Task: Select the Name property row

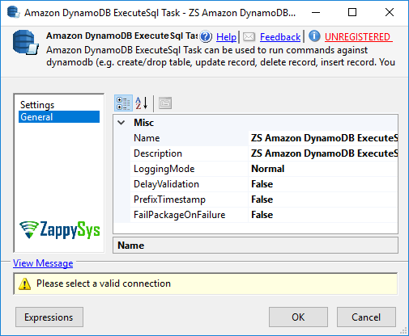Action: [264, 138]
